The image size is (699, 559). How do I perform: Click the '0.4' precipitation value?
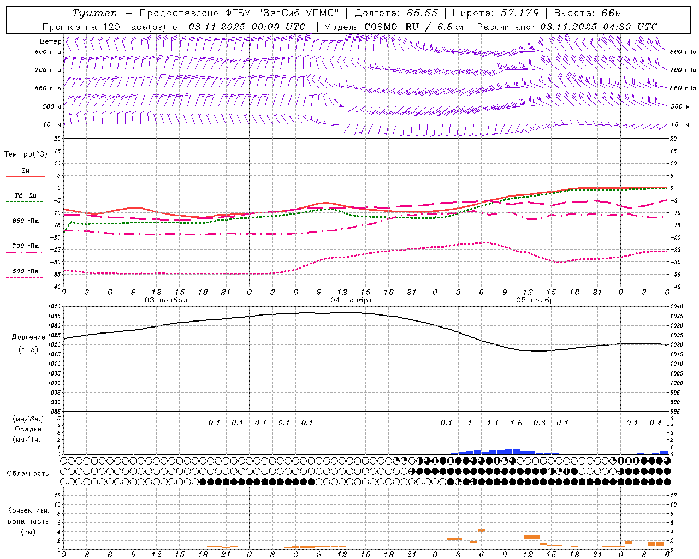655,423
